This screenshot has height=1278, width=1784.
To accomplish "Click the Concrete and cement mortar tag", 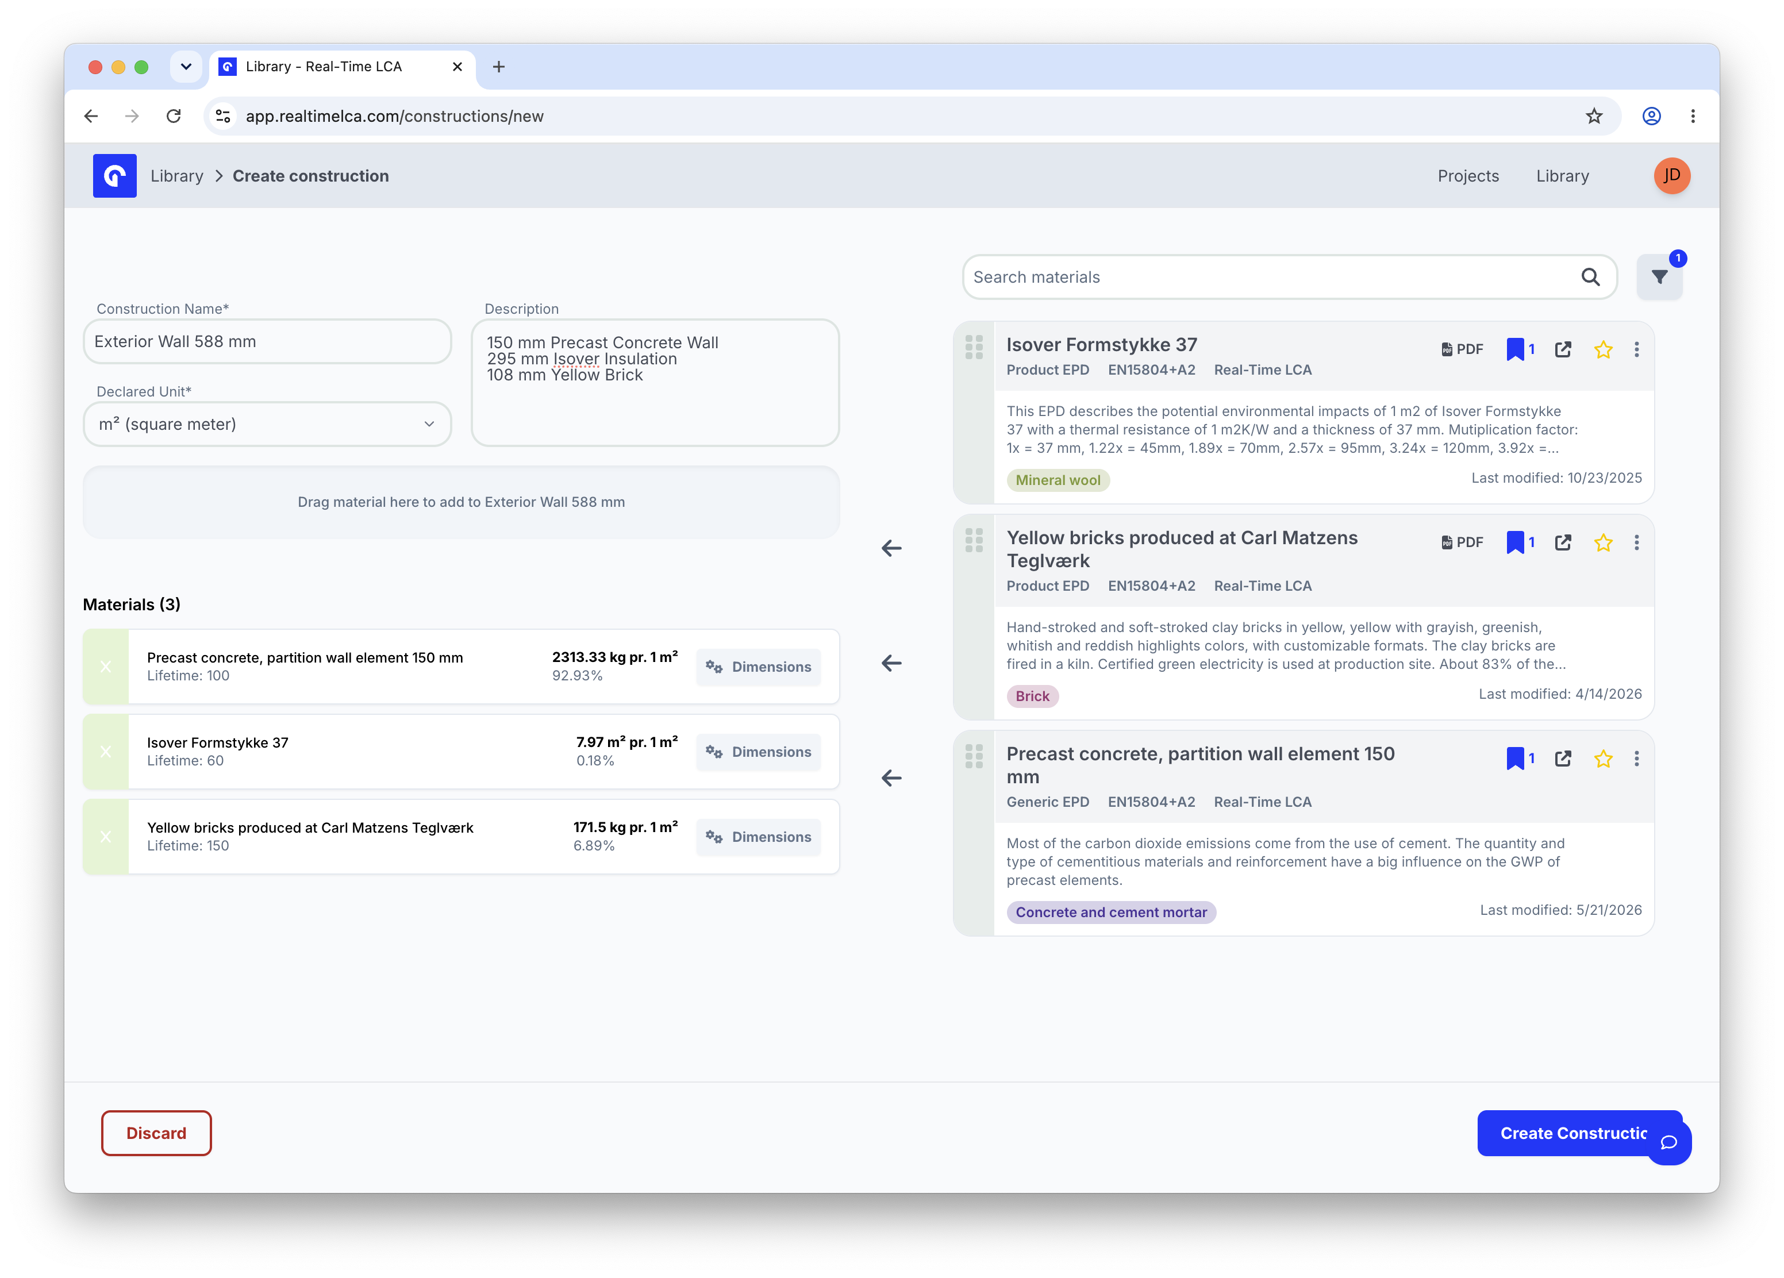I will click(1110, 911).
